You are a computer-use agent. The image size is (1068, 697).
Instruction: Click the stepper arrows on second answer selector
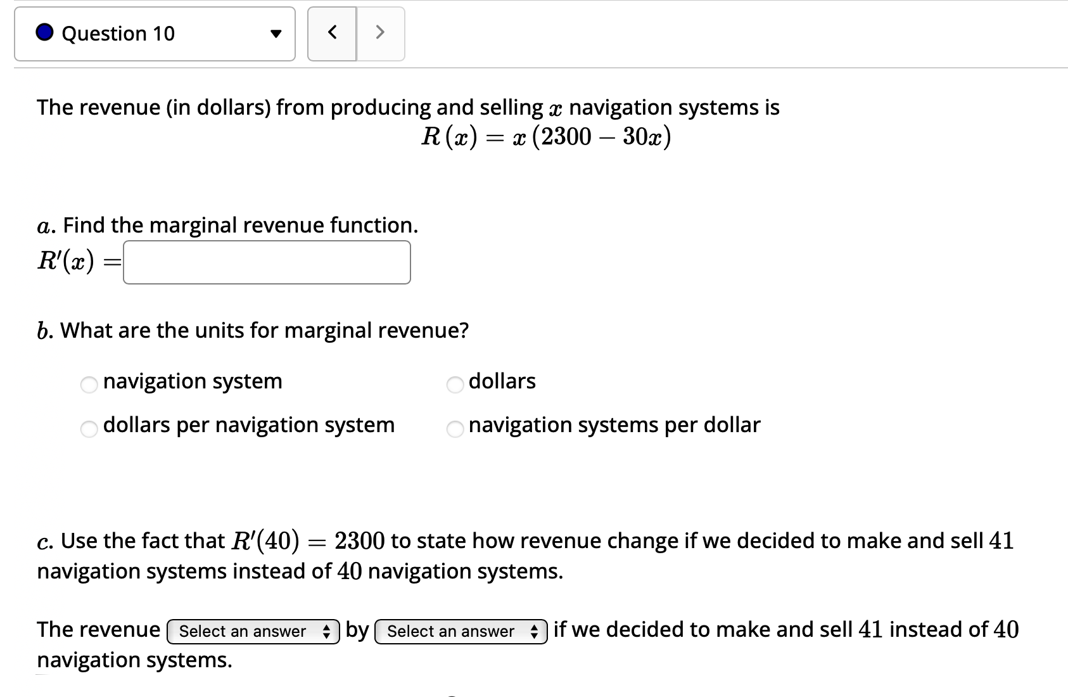(x=535, y=631)
